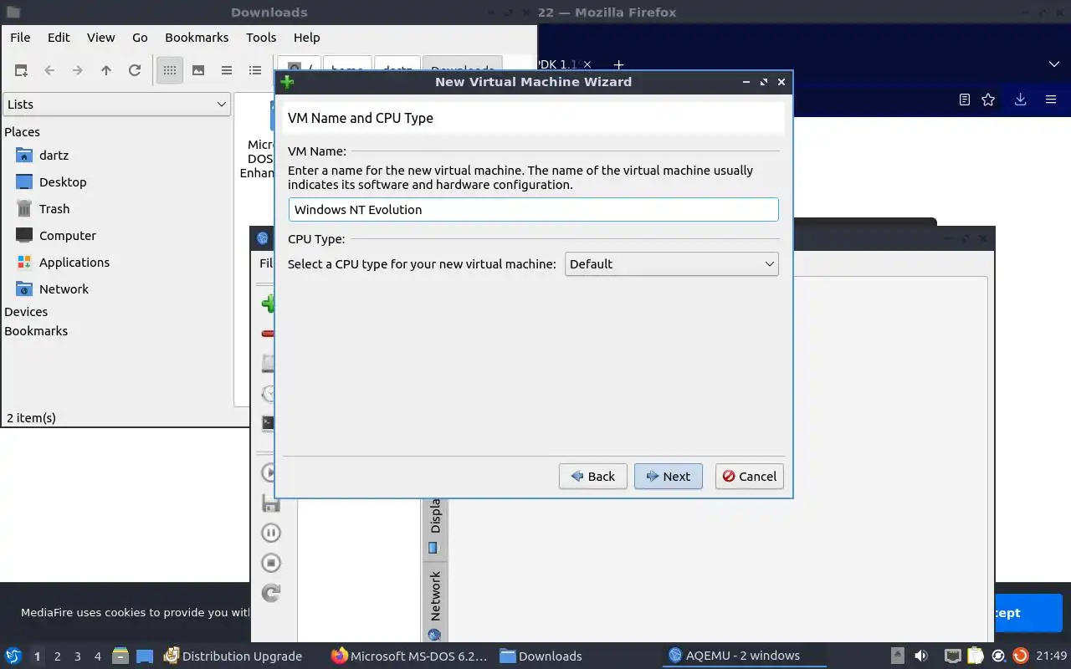Click Next in the VM wizard

pos(668,476)
